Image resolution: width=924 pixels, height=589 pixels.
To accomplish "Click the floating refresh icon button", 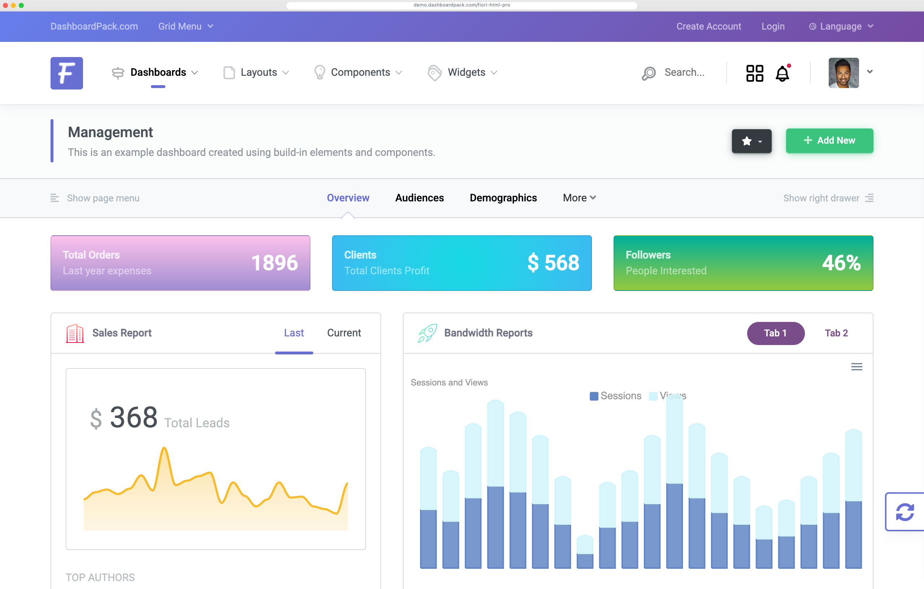I will point(905,512).
